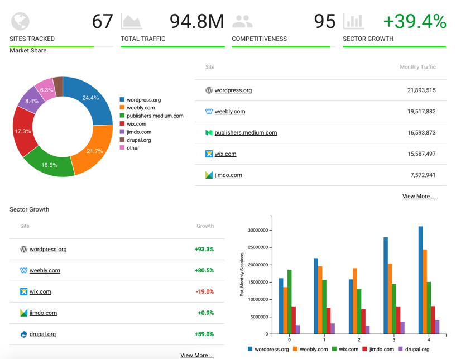Viewport: 456px width, 359px height.
Task: Click the brown drupal.org donut segment
Action: [x=58, y=87]
